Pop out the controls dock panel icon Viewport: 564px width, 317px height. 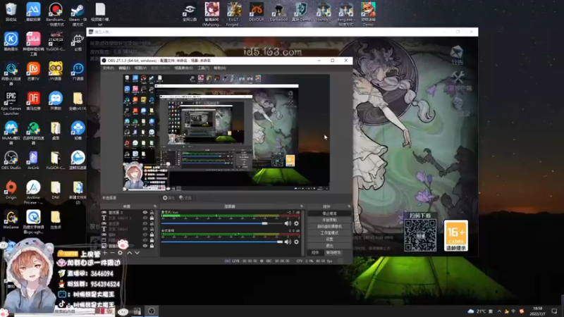tap(349, 206)
